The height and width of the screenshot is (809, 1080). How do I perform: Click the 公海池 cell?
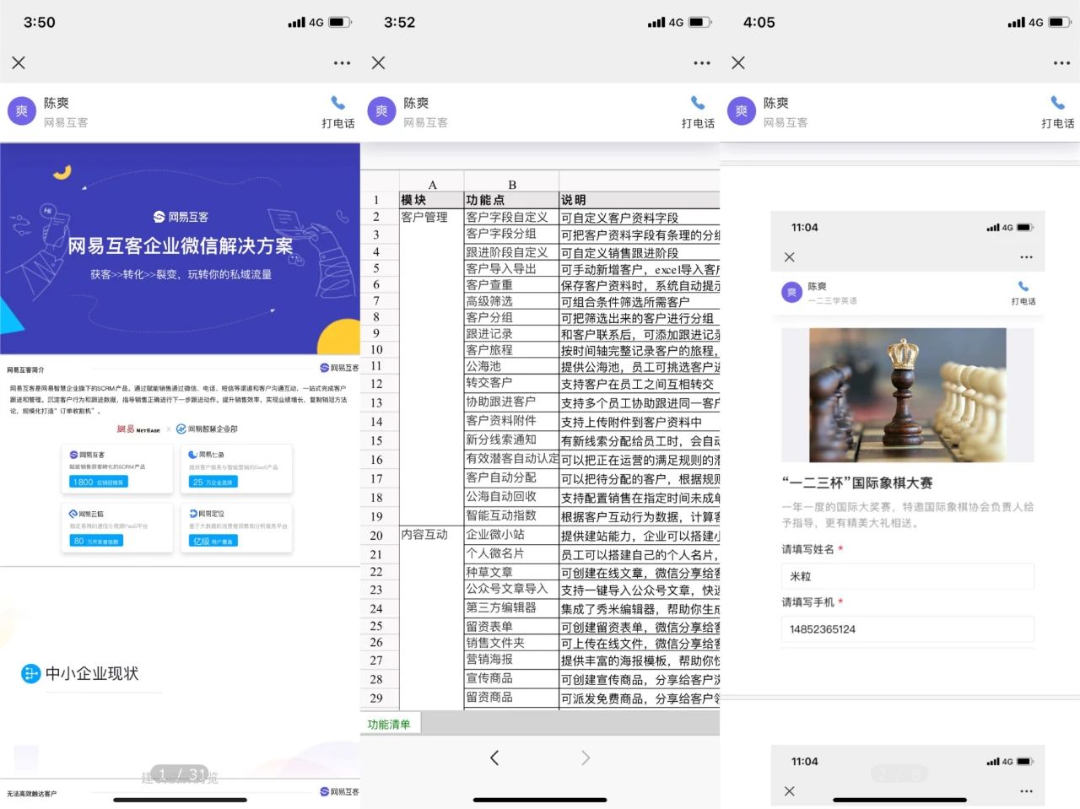tap(511, 366)
